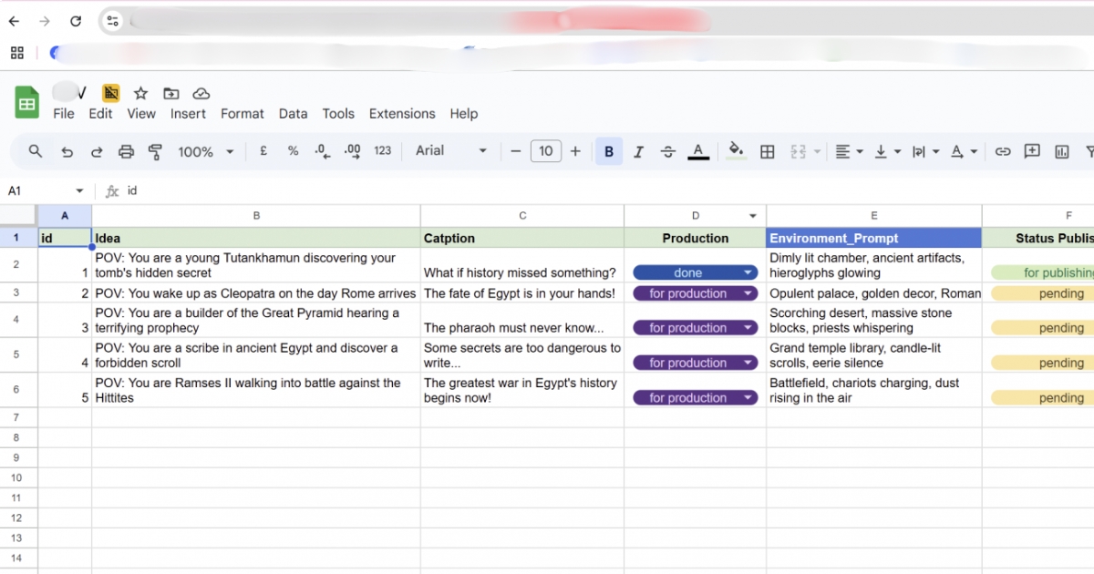Toggle bold formatting

608,151
